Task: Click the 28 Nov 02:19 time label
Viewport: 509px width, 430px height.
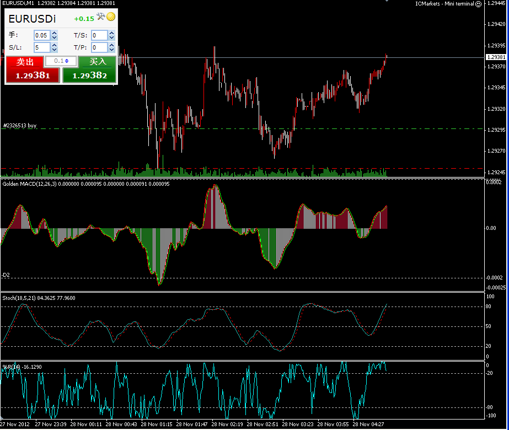Action: click(x=227, y=424)
